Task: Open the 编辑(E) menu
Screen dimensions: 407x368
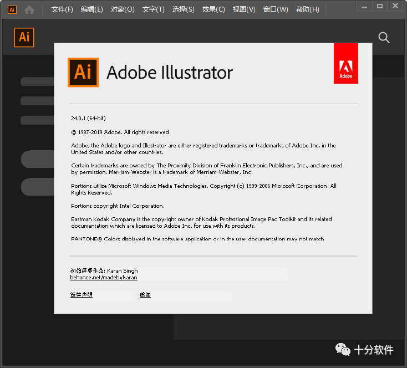Action: pyautogui.click(x=92, y=9)
